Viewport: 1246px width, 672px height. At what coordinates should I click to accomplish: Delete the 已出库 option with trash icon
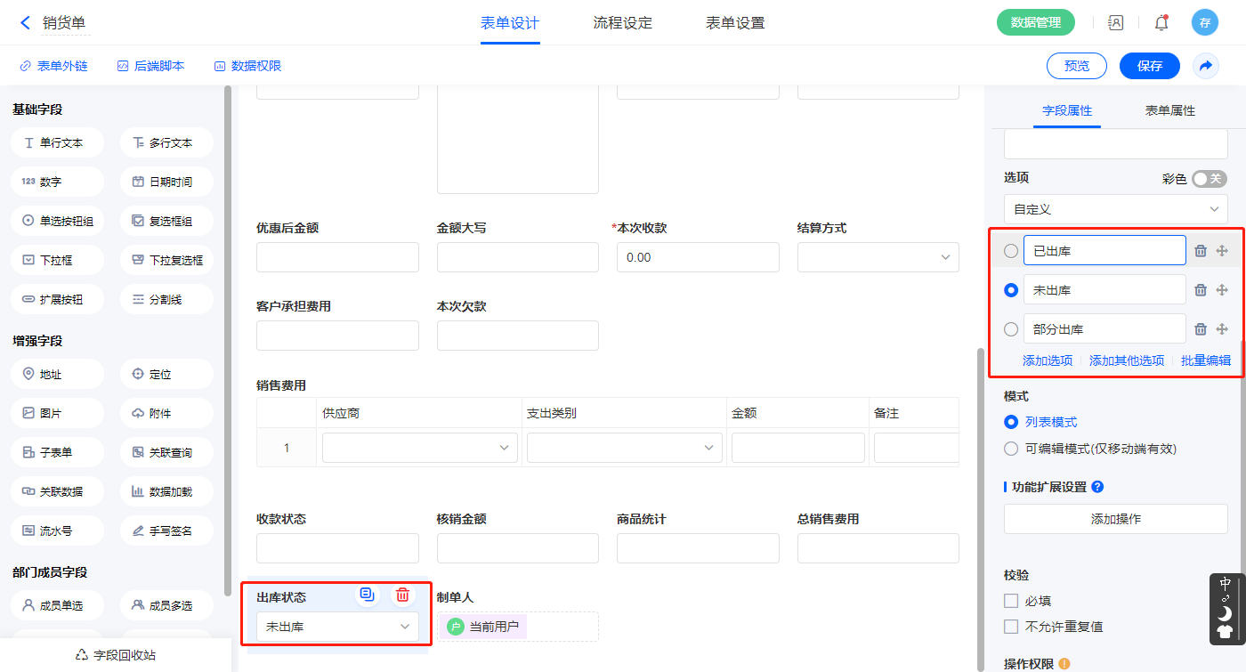tap(1200, 251)
